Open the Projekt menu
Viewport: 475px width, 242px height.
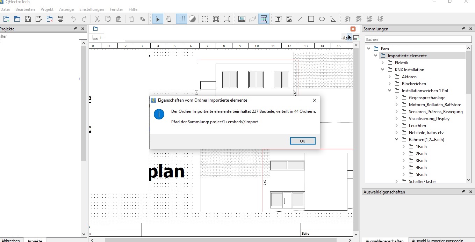[x=47, y=9]
